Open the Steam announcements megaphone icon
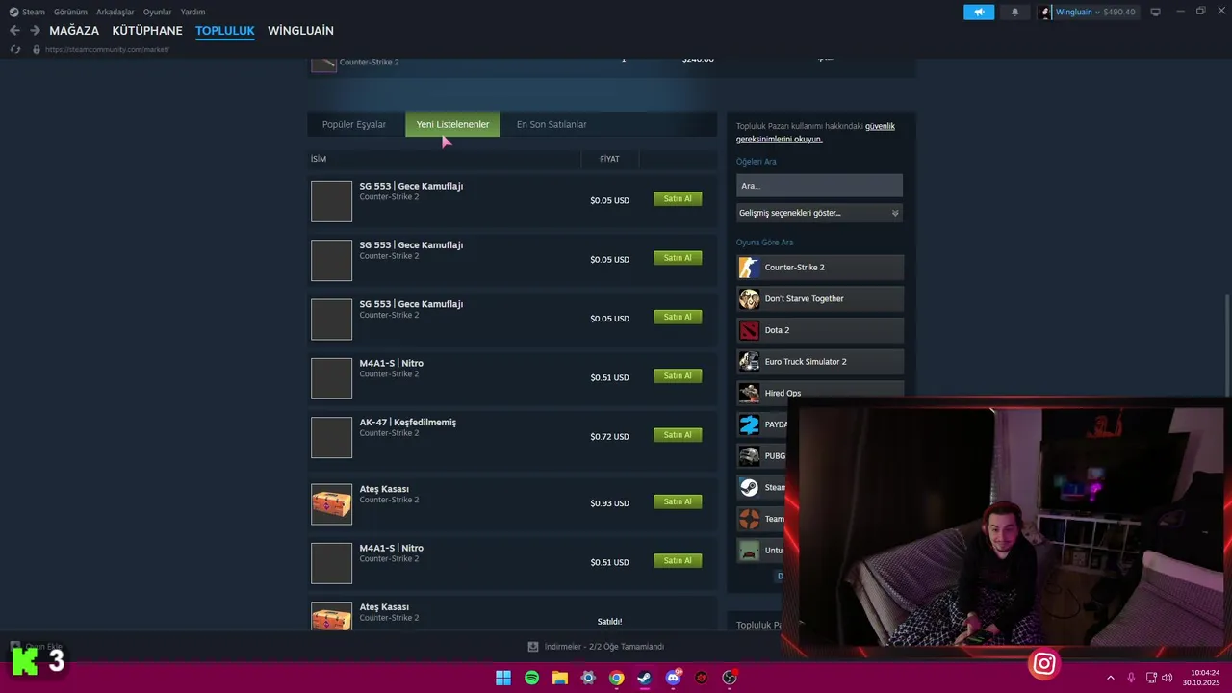 [979, 13]
